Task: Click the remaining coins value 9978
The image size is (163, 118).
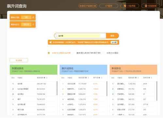Action: tap(26, 25)
